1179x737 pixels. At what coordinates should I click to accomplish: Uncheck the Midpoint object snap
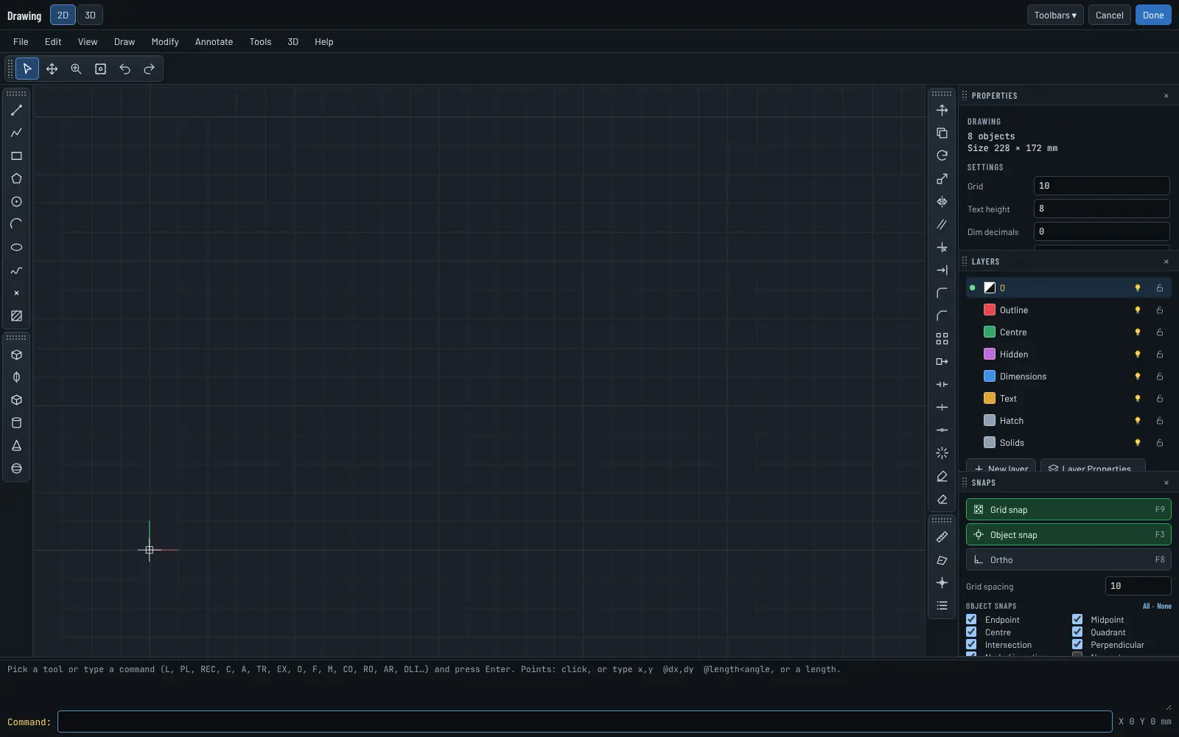click(x=1077, y=620)
